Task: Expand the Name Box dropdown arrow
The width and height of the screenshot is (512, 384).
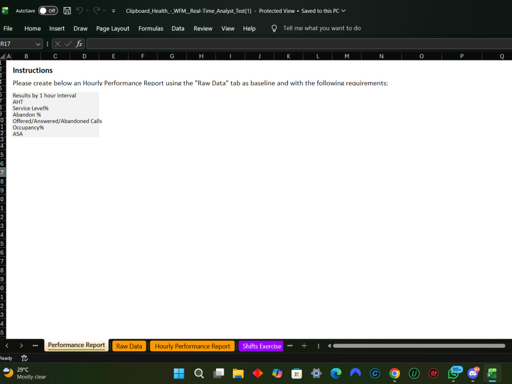Action: (x=38, y=44)
